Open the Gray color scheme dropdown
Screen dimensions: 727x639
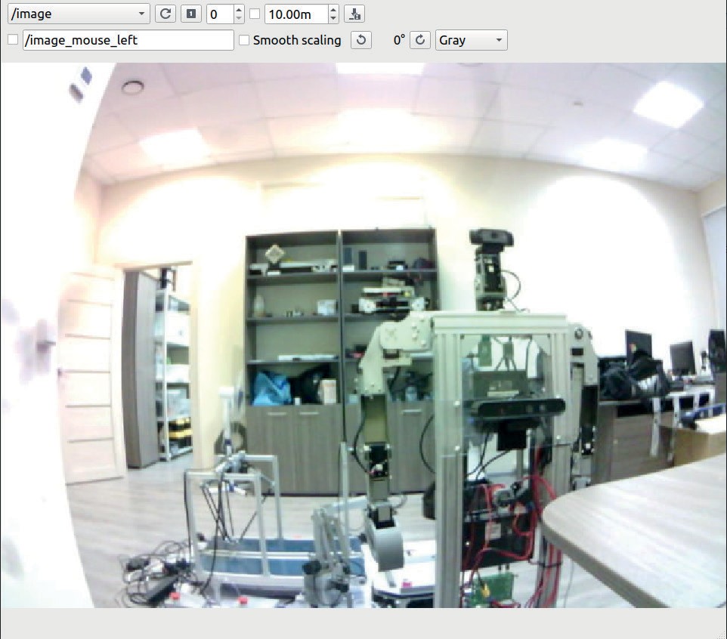click(x=471, y=40)
